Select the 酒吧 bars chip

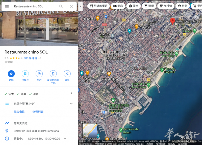pyautogui.click(x=149, y=6)
